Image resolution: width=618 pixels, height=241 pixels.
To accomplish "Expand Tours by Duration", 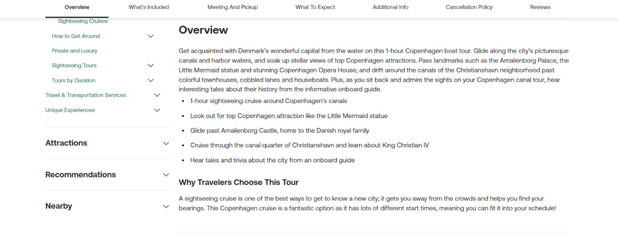I will [x=151, y=80].
